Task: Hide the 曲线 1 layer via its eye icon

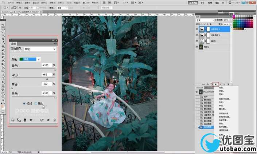Action: point(197,41)
